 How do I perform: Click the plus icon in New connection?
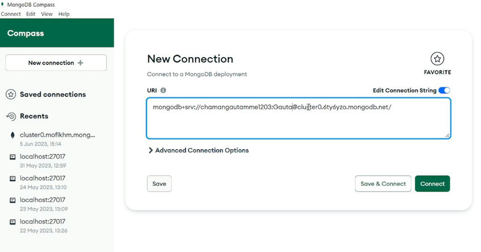coord(80,63)
